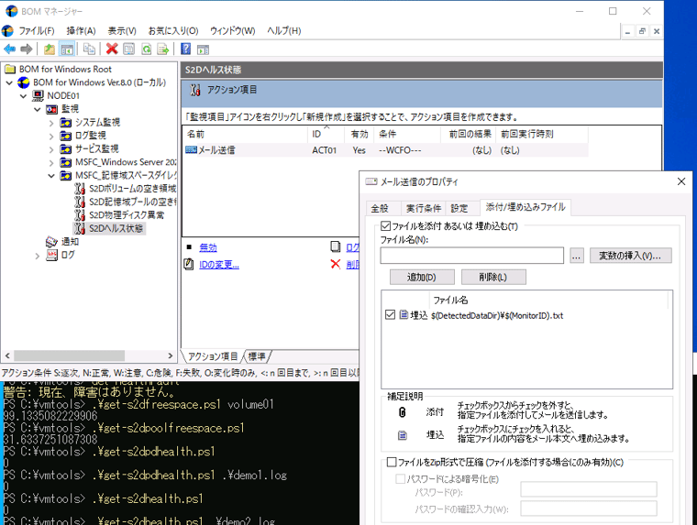The width and height of the screenshot is (697, 525).
Task: Switch to the 実行条件 tab
Action: pyautogui.click(x=424, y=208)
